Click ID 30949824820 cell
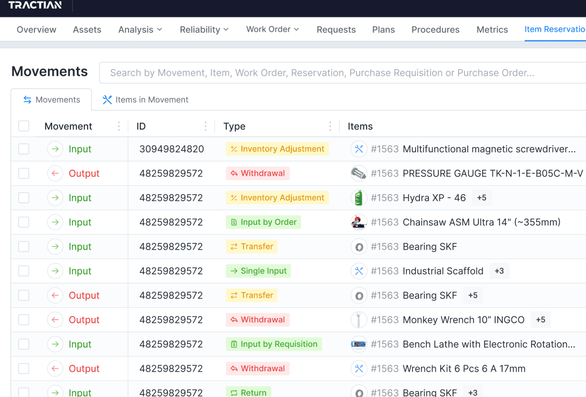The width and height of the screenshot is (586, 397). [x=171, y=149]
